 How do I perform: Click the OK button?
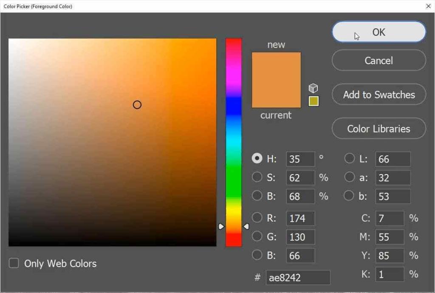pos(378,32)
